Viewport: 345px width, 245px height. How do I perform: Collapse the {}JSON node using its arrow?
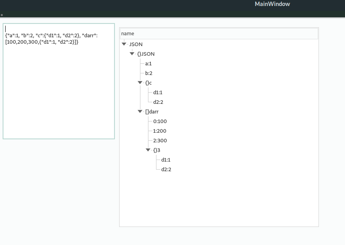pyautogui.click(x=132, y=54)
